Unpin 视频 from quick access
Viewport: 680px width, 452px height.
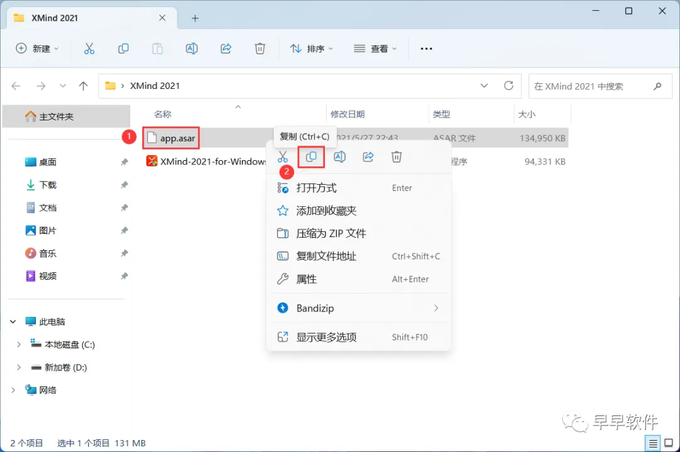[x=125, y=276]
